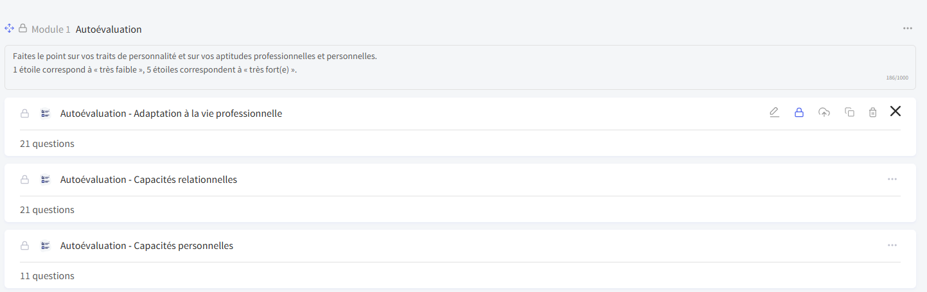Toggle the lock icon next to Module 1
Screen dimensions: 927x292
point(22,28)
